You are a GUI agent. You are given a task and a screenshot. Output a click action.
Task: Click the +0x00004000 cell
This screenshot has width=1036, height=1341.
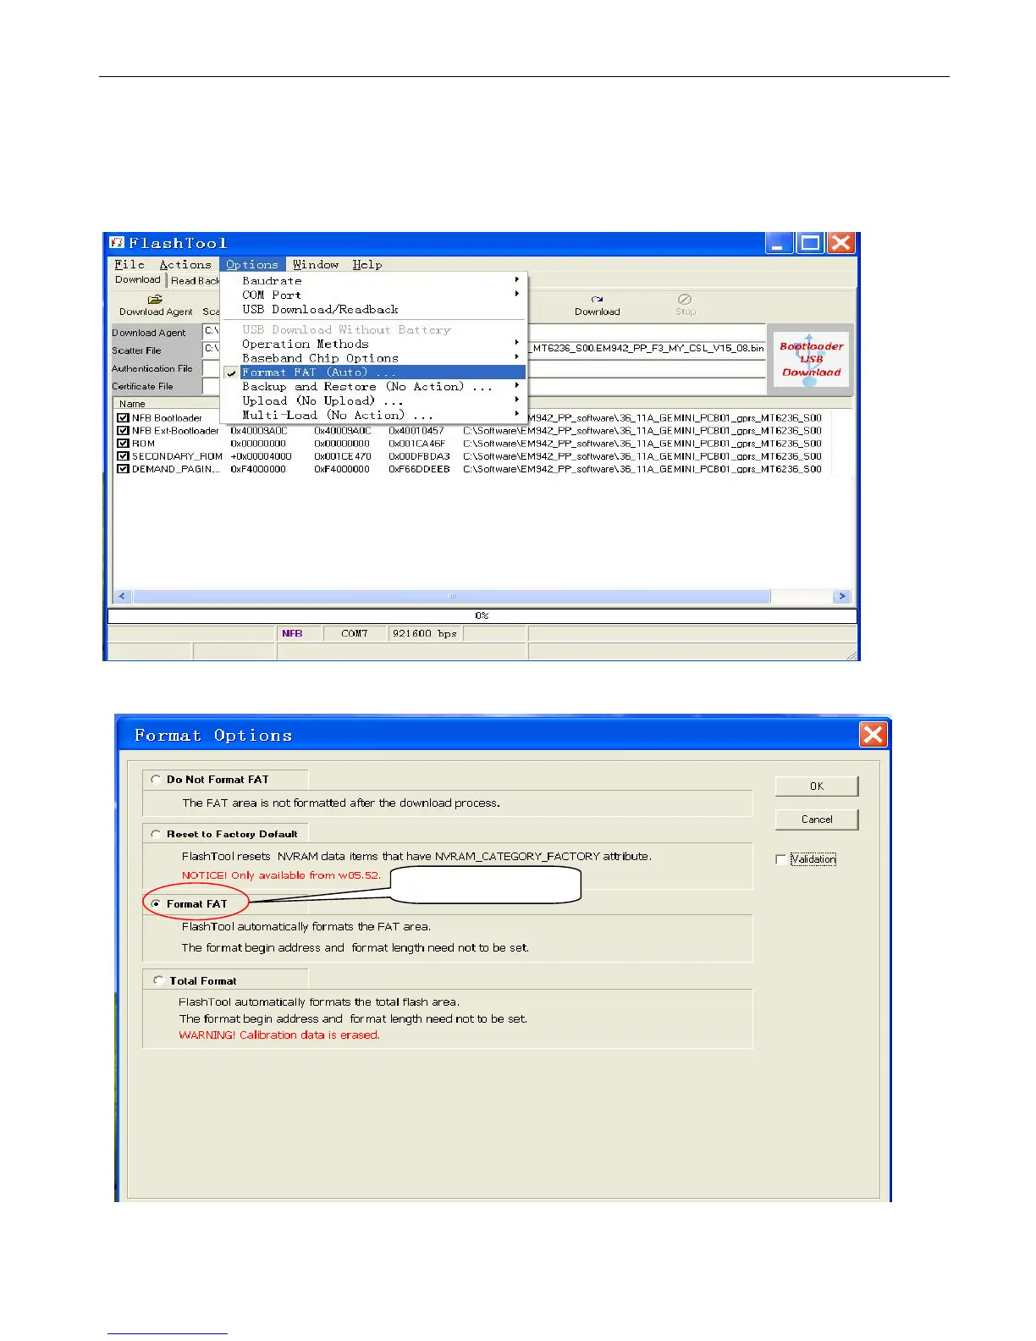(x=261, y=456)
